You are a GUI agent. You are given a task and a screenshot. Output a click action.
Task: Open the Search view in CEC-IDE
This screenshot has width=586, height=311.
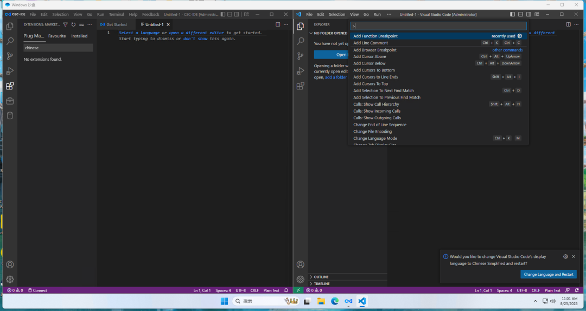10,41
